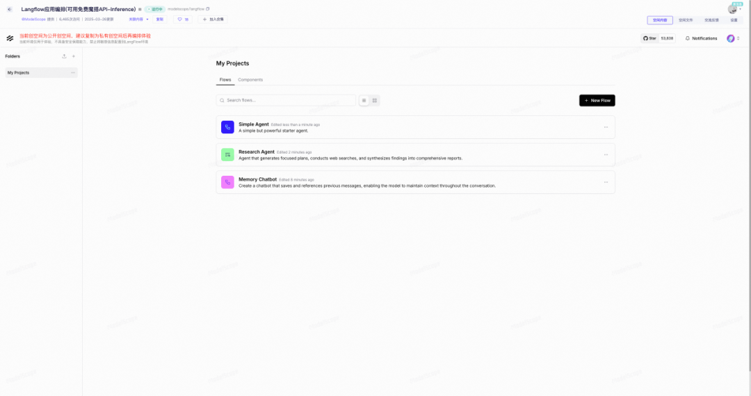Viewport: 751px width, 396px height.
Task: Switch to grid view
Action: tap(375, 101)
